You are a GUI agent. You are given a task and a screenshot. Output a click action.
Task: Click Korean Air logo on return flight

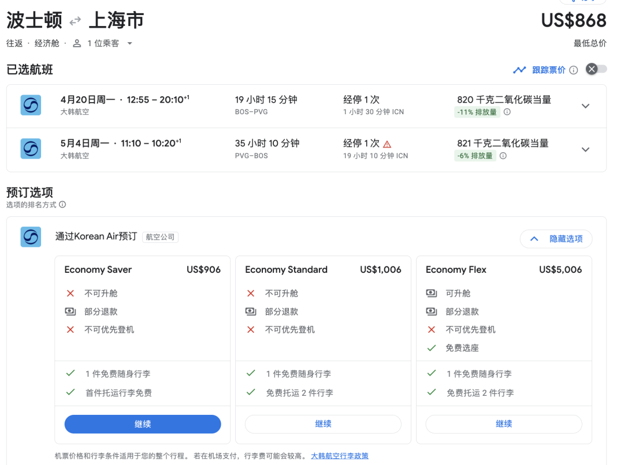(31, 149)
